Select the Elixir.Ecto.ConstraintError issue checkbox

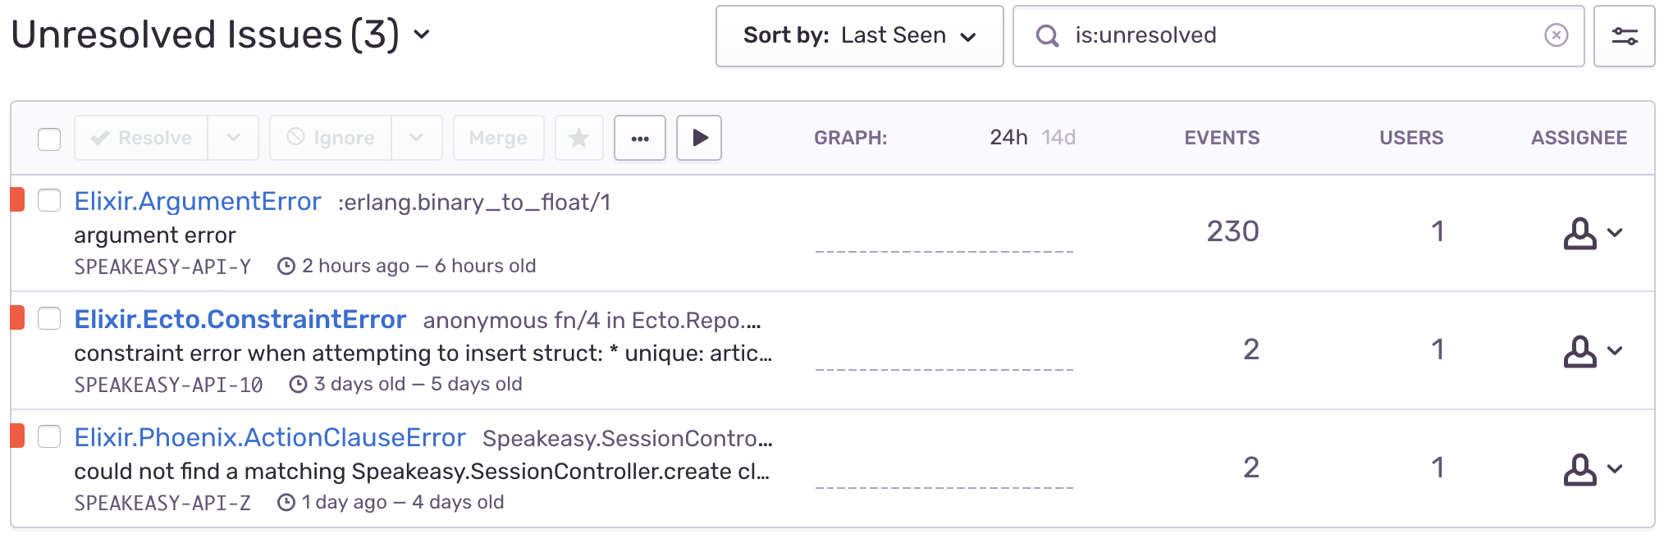point(49,318)
